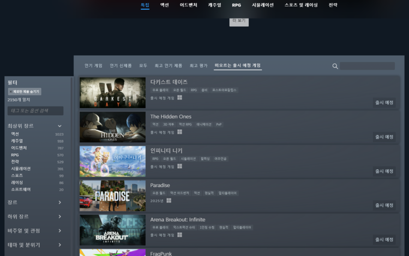Screen dimensions: 409x256
Task: Click 액션 어드벤처 tag on Paradise
Action: (x=179, y=193)
